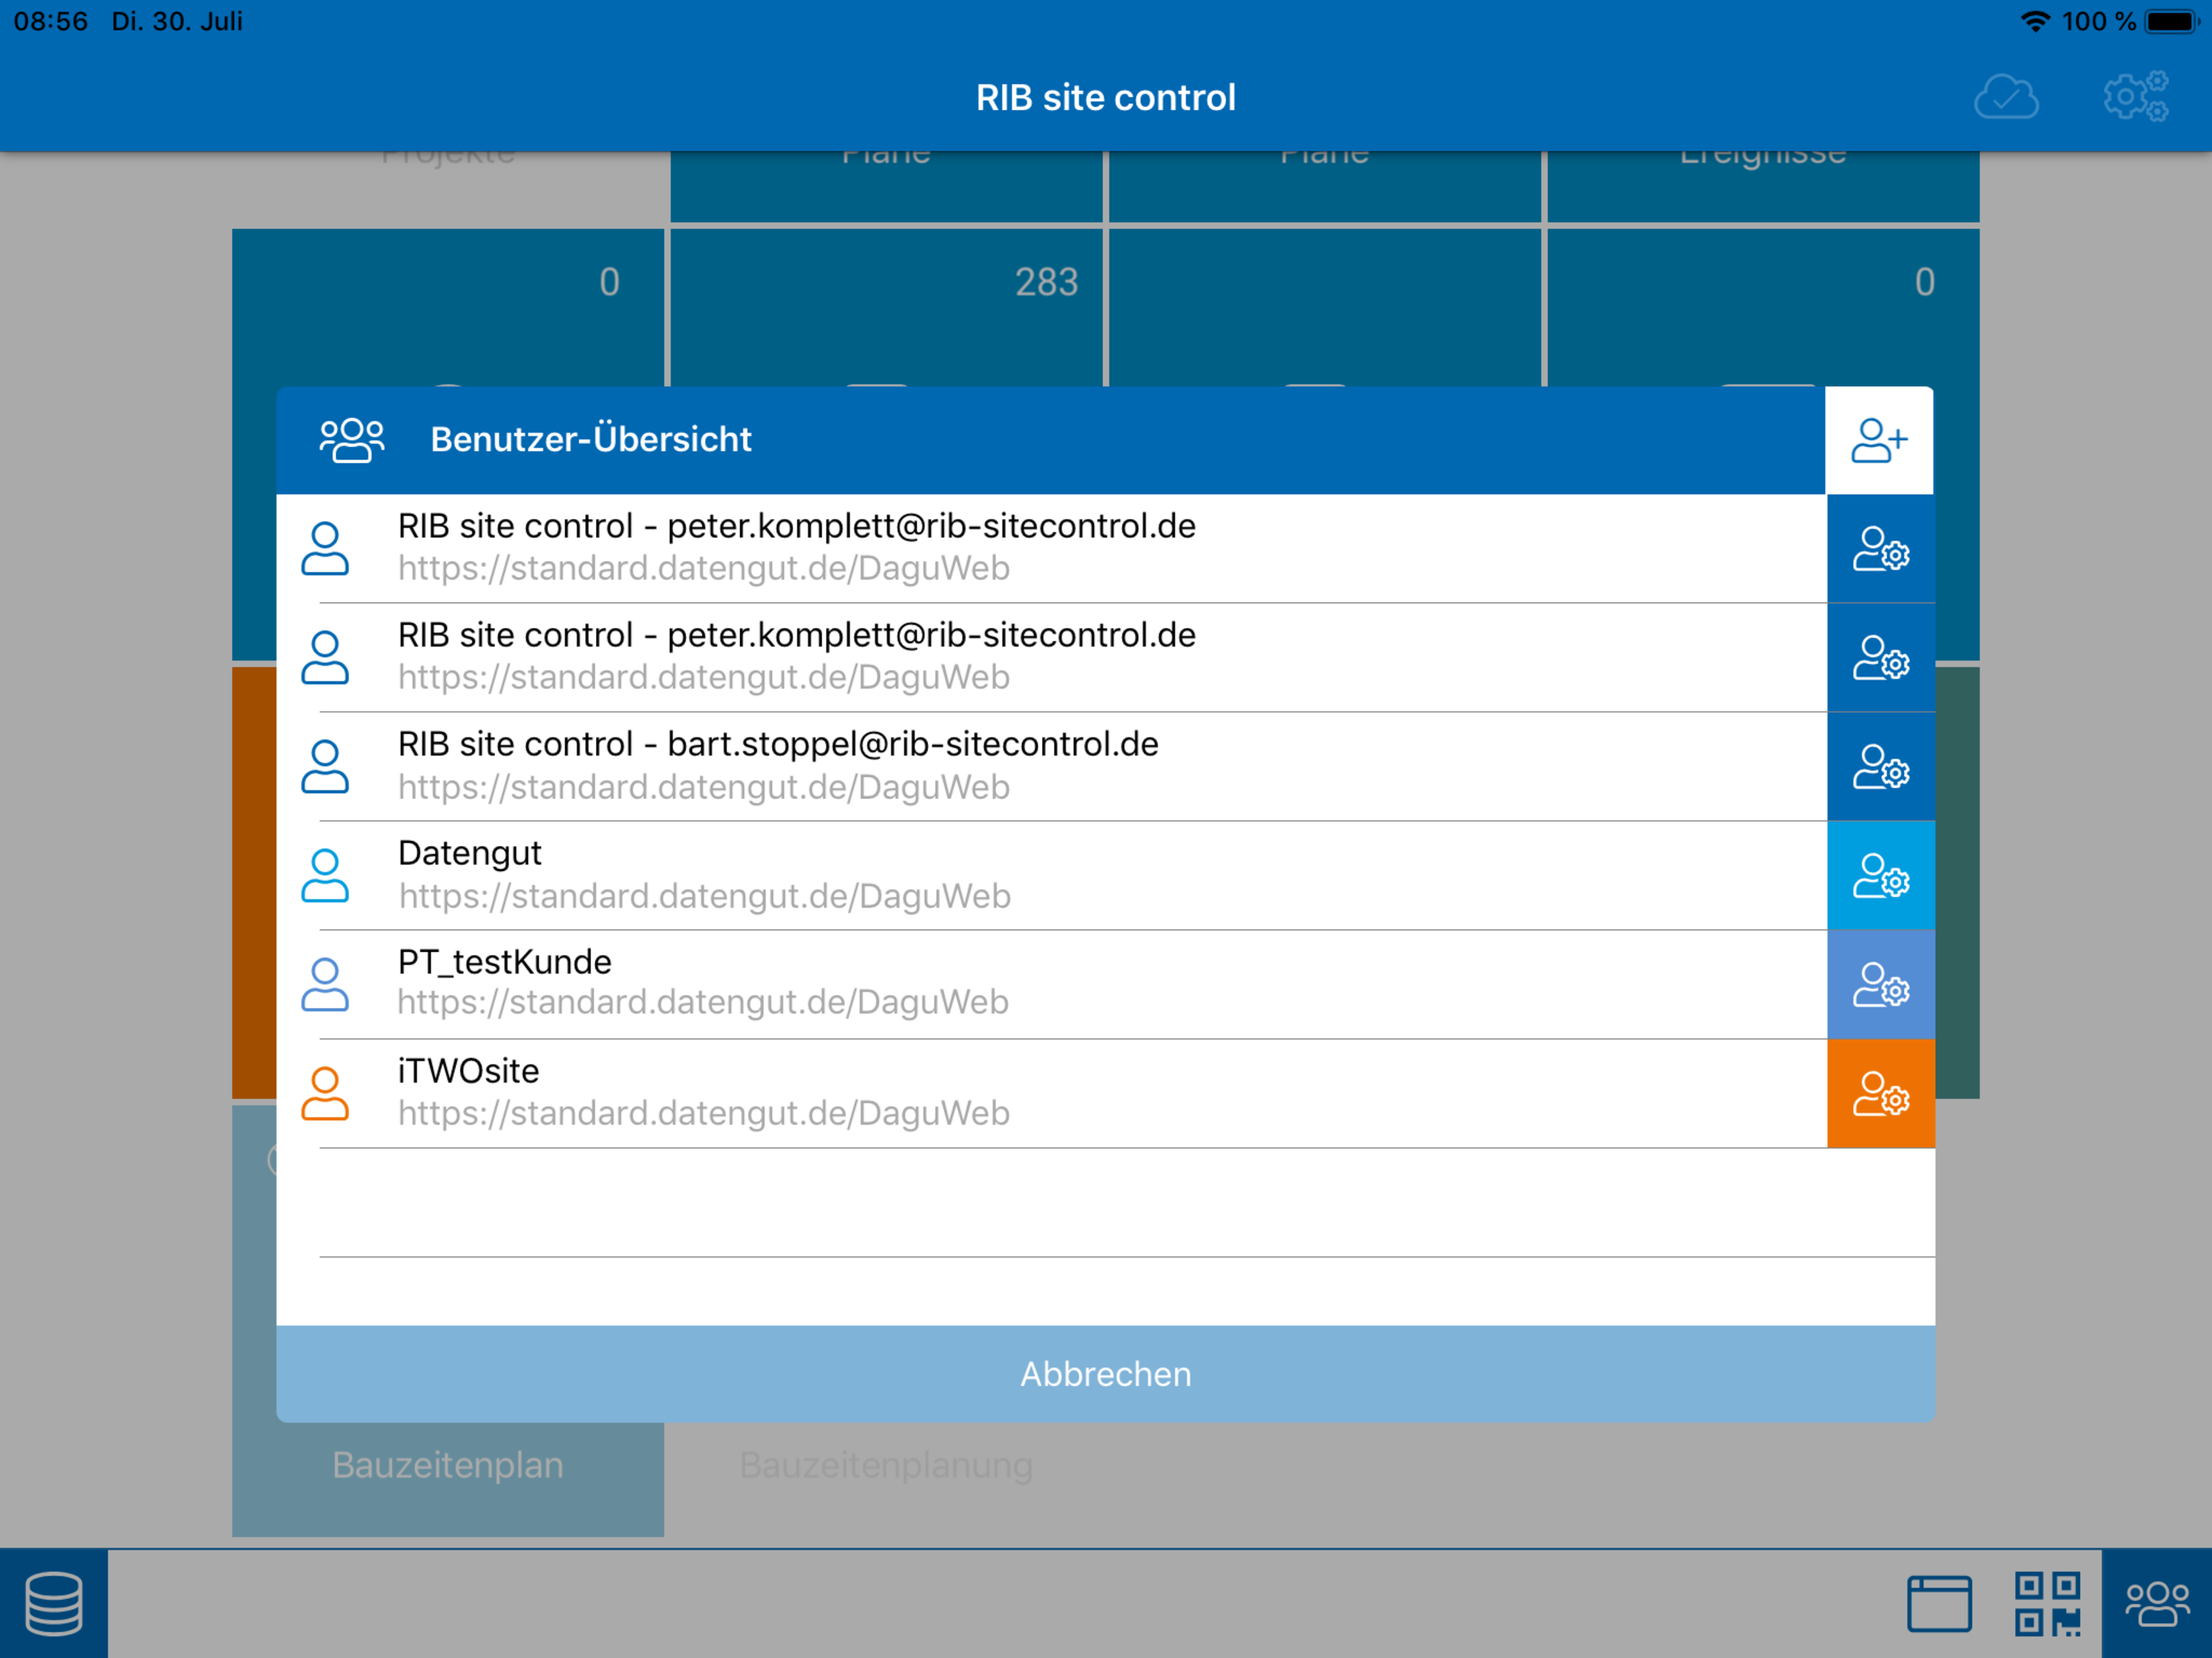Tap the add new user icon

1878,440
